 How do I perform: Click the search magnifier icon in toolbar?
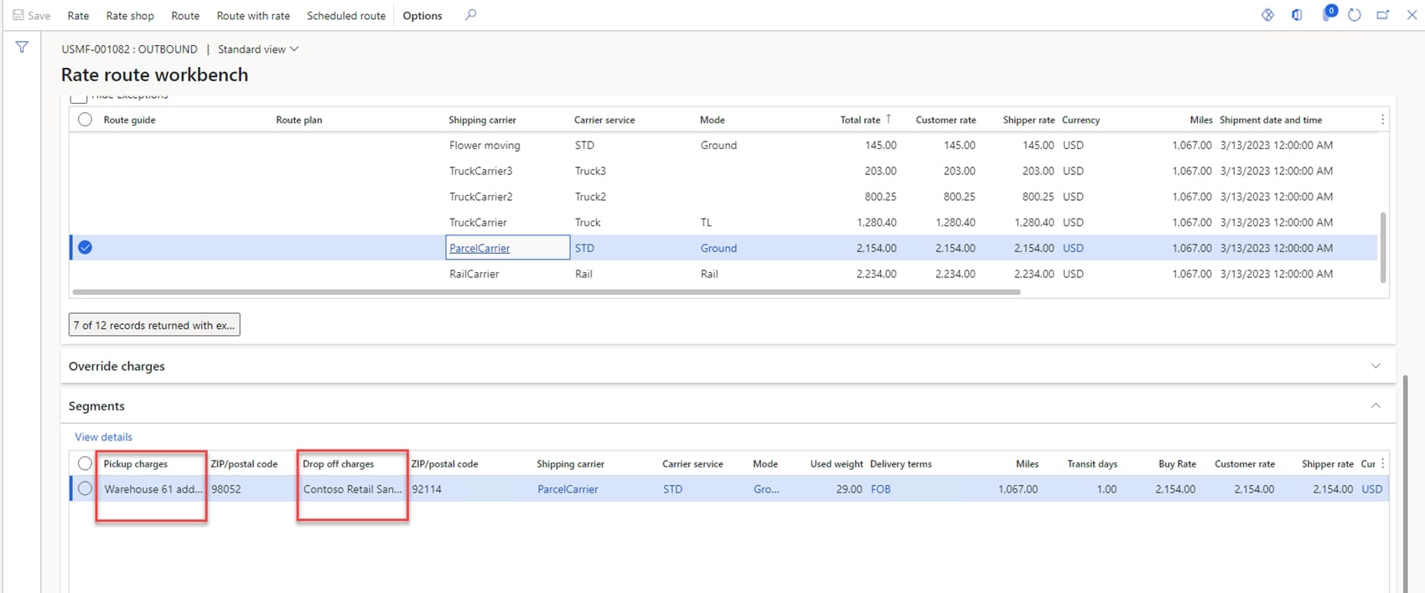click(x=470, y=15)
